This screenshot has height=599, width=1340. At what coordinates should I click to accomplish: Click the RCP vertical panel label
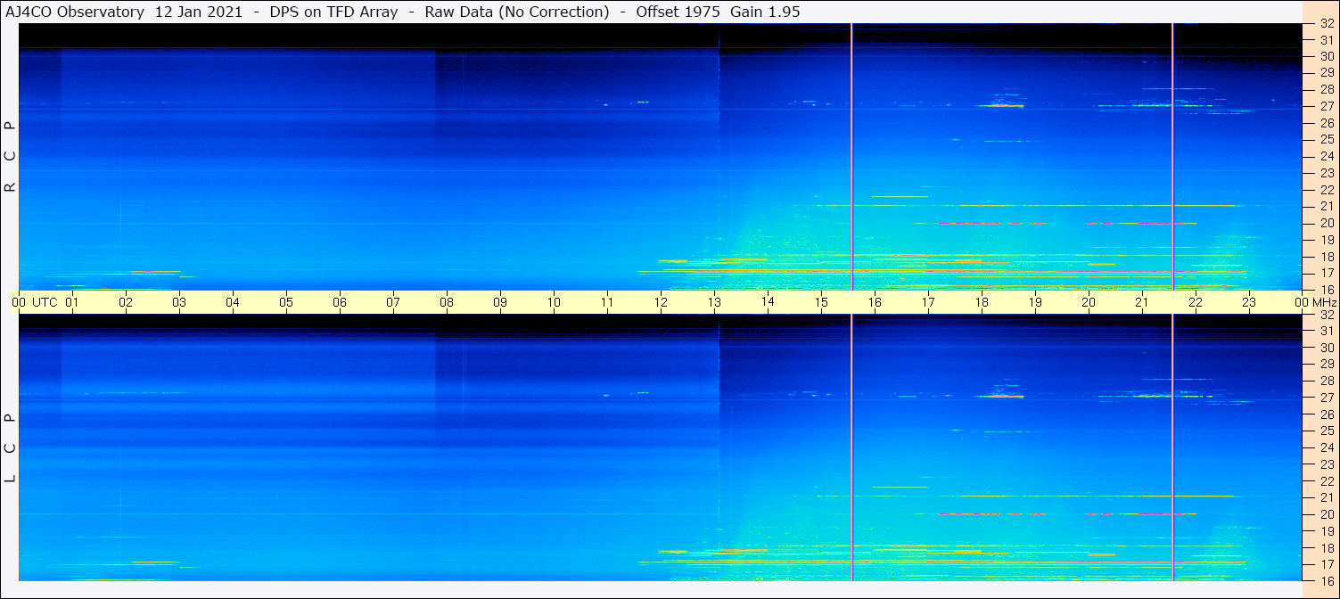(11, 156)
